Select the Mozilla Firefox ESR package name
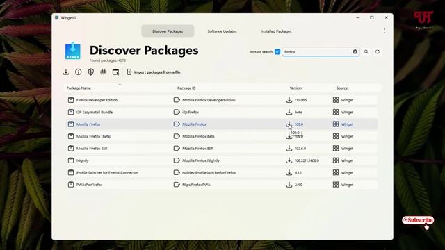This screenshot has width=445, height=250. pos(92,148)
